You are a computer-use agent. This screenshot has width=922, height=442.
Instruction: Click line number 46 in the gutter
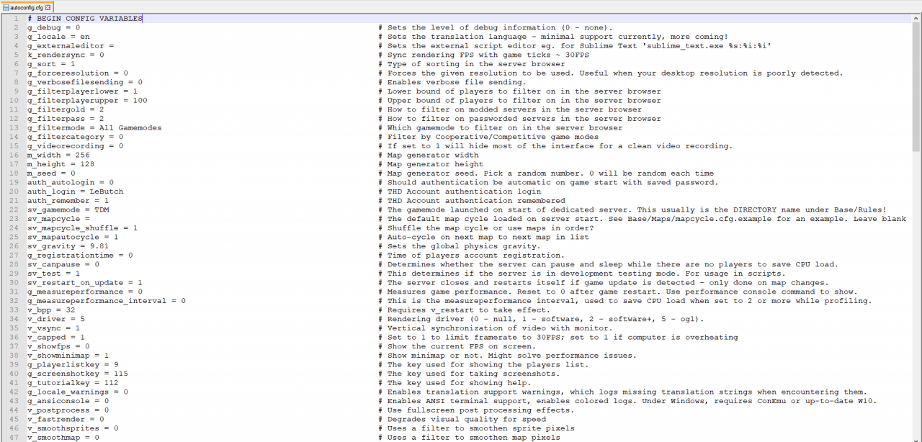point(14,428)
